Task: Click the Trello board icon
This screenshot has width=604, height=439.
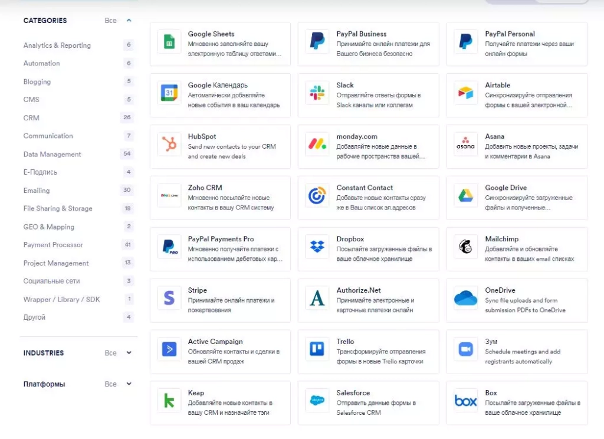Action: pyautogui.click(x=317, y=349)
